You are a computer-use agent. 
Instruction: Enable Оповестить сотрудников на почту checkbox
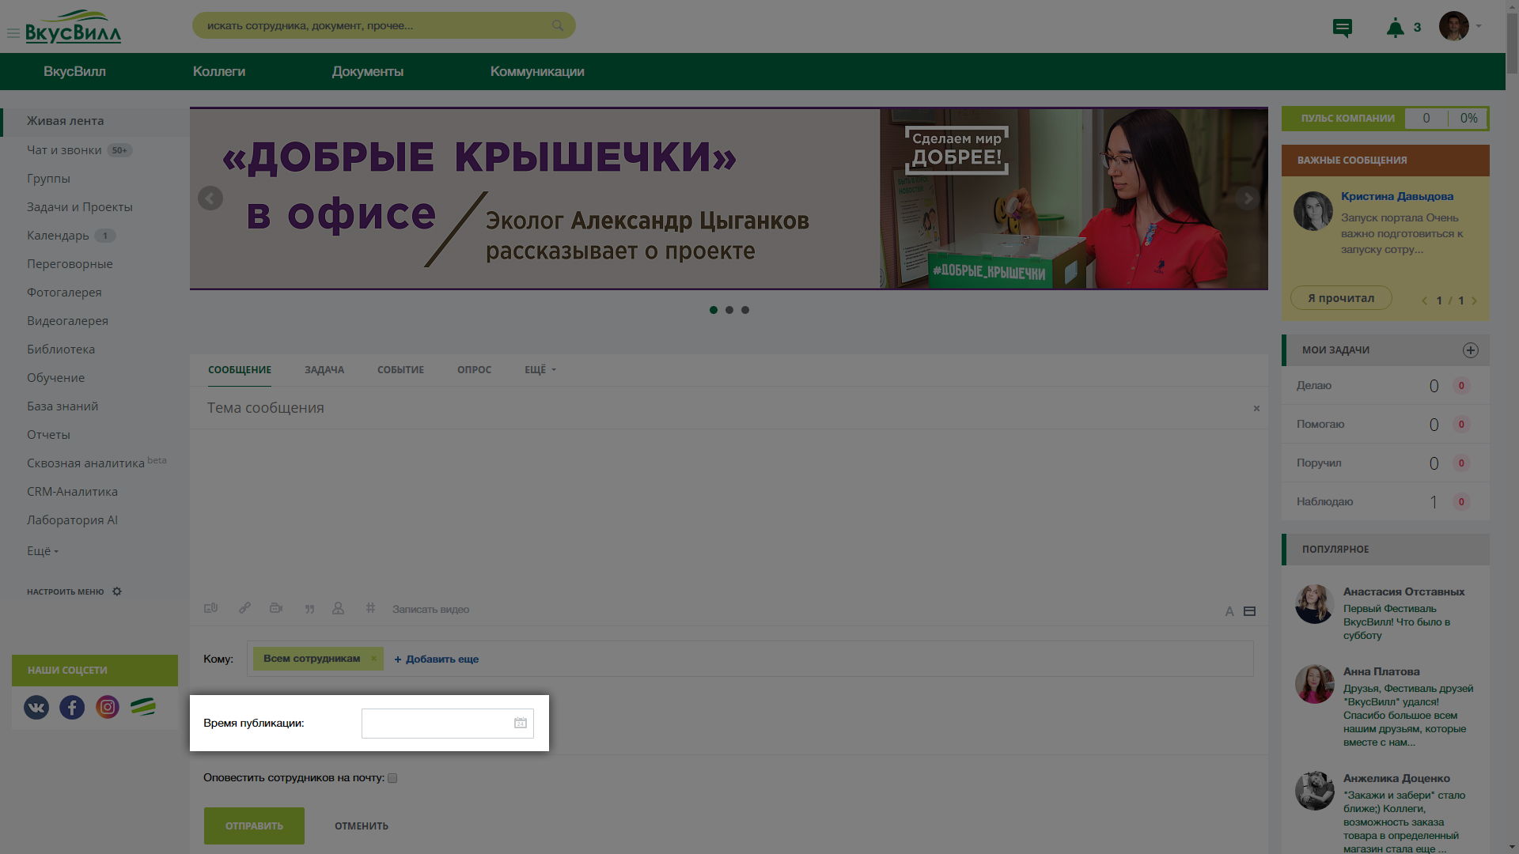[x=392, y=778]
